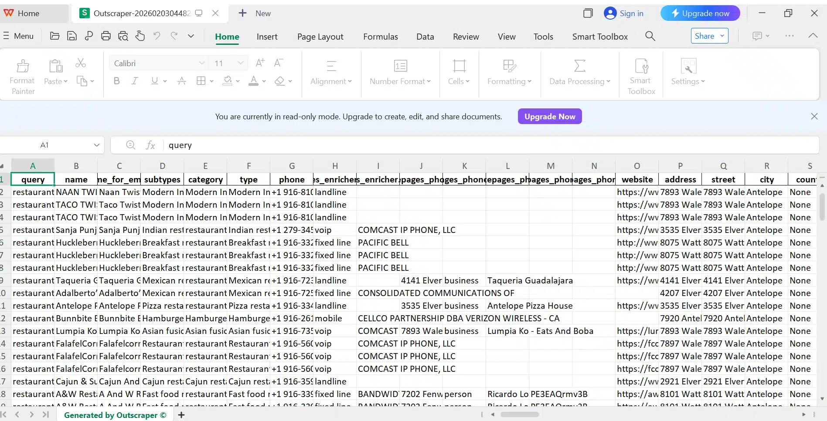Open Print Preview icon

pyautogui.click(x=123, y=36)
